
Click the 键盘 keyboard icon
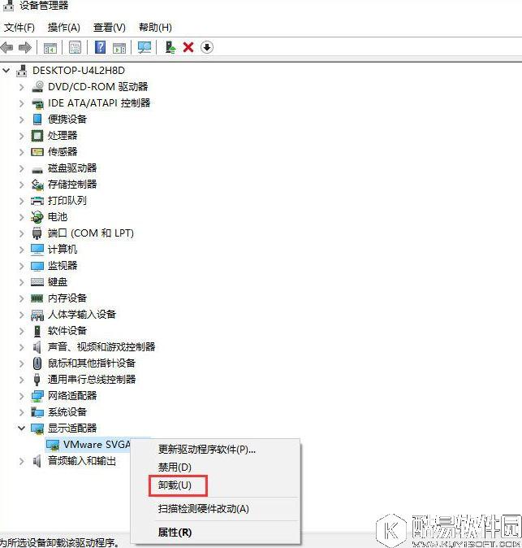point(37,282)
